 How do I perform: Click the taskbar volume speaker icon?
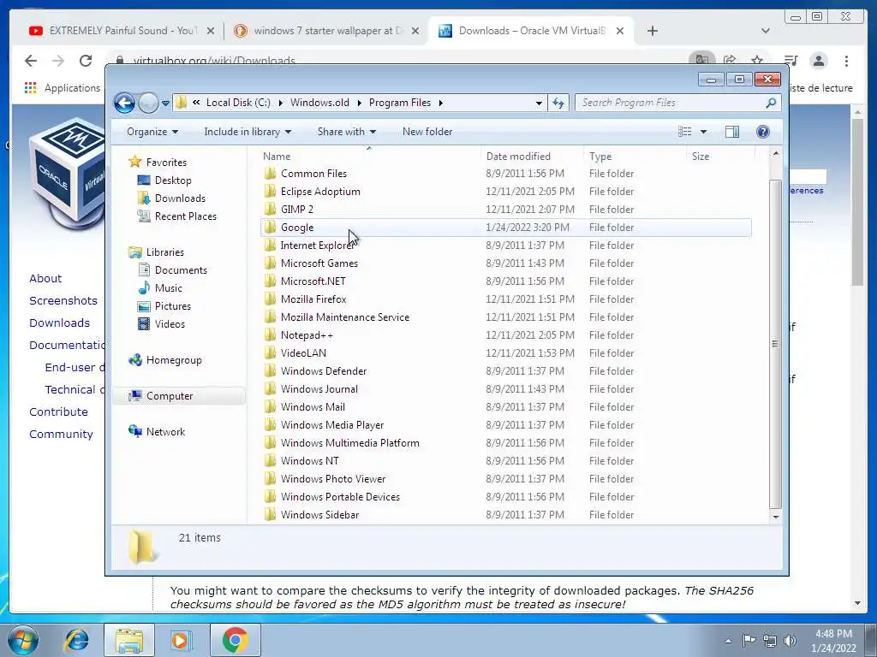pyautogui.click(x=790, y=641)
